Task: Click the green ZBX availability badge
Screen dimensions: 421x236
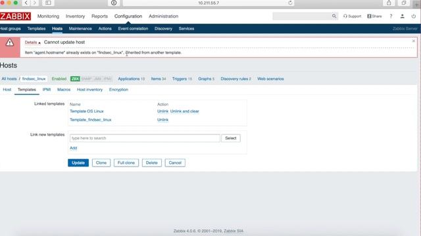Action: tap(75, 79)
